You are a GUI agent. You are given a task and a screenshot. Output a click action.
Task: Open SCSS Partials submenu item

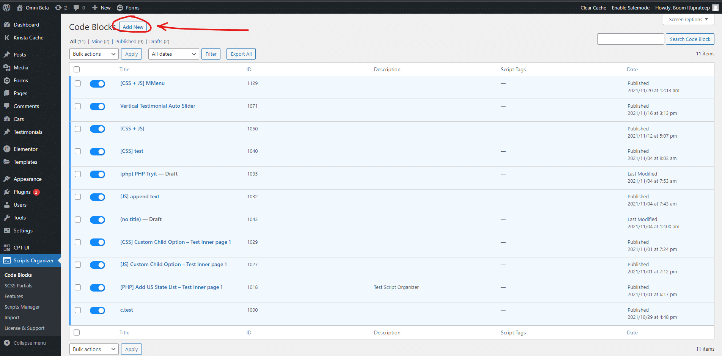[18, 285]
